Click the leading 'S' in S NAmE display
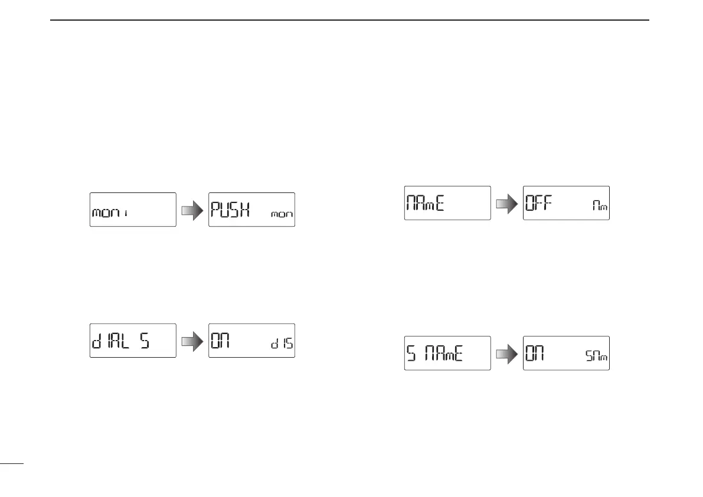The width and height of the screenshot is (703, 497). tap(411, 354)
